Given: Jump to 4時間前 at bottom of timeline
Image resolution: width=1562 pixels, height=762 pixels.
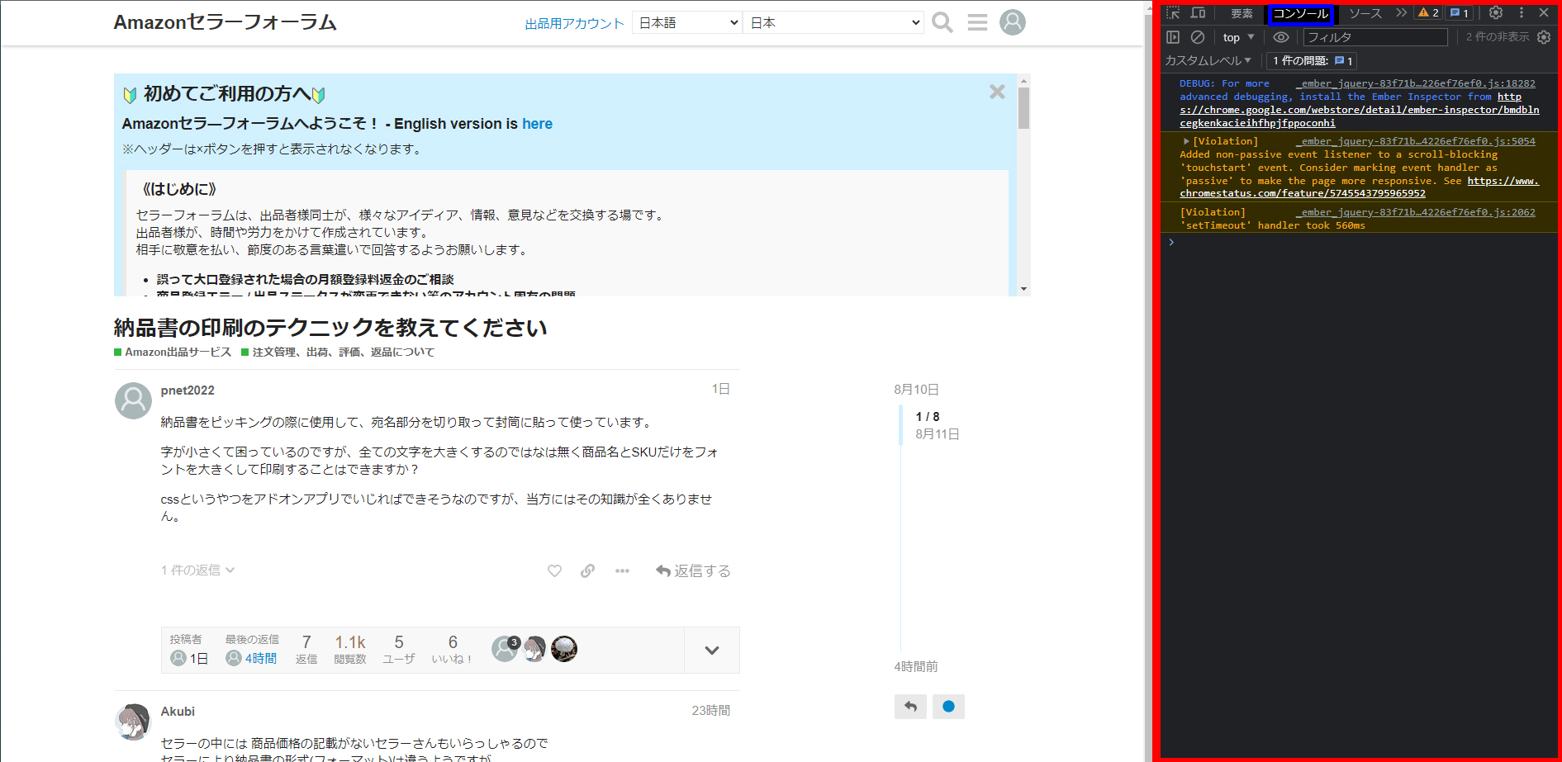Looking at the screenshot, I should tap(916, 666).
